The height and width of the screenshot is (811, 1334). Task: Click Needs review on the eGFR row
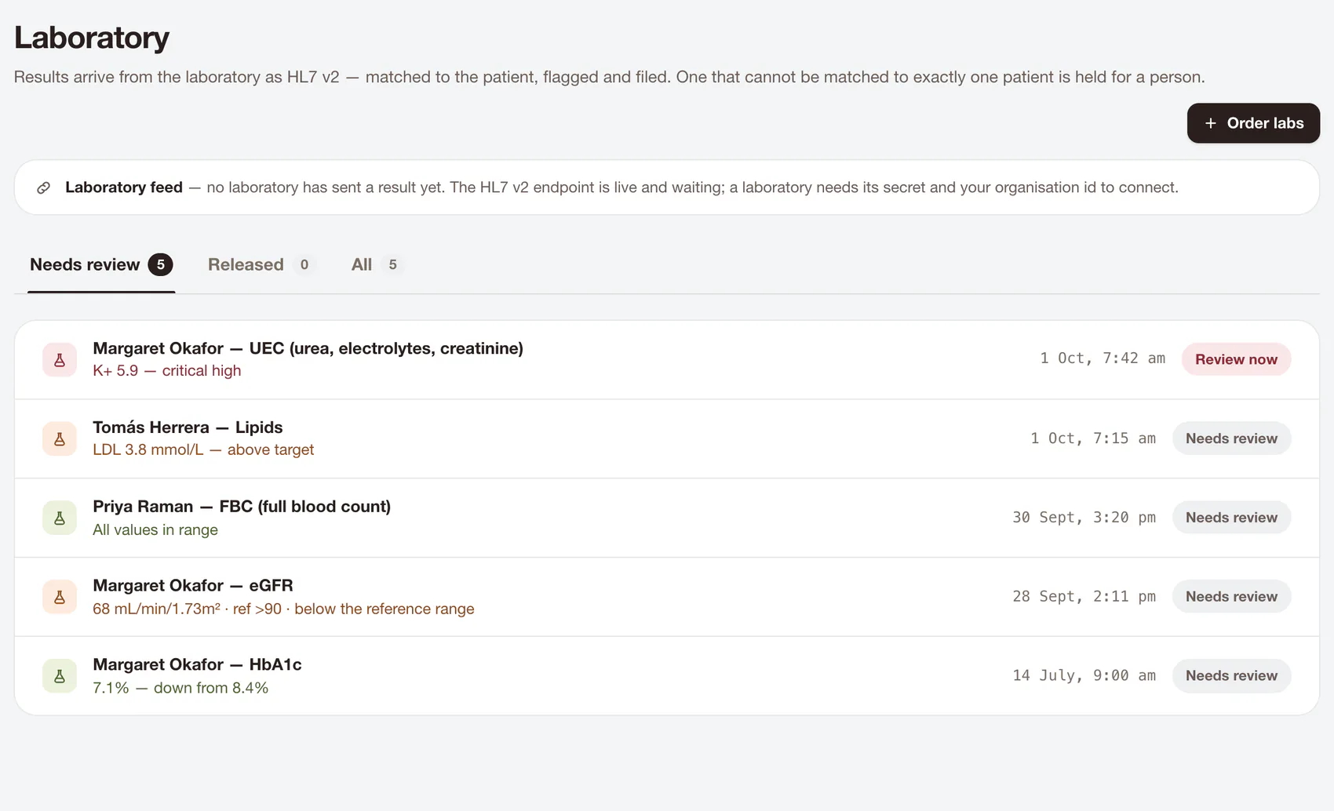coord(1231,597)
